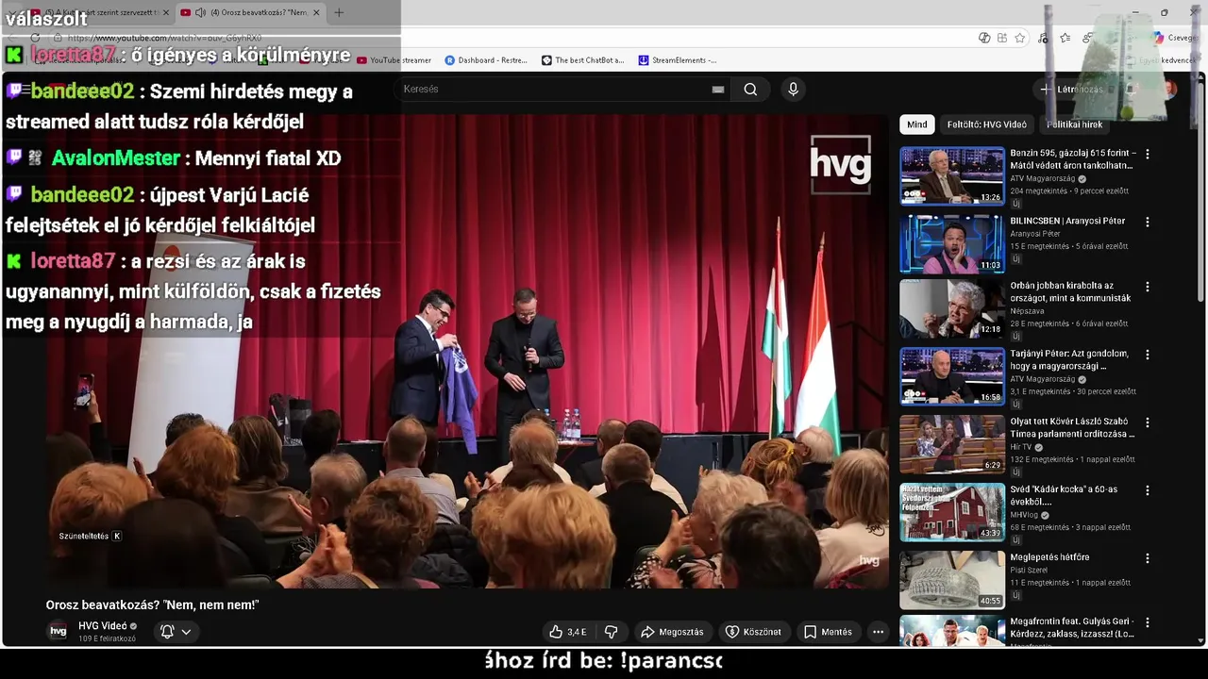1208x679 pixels.
Task: Open options menu for Benzin 595 video
Action: click(x=1148, y=154)
